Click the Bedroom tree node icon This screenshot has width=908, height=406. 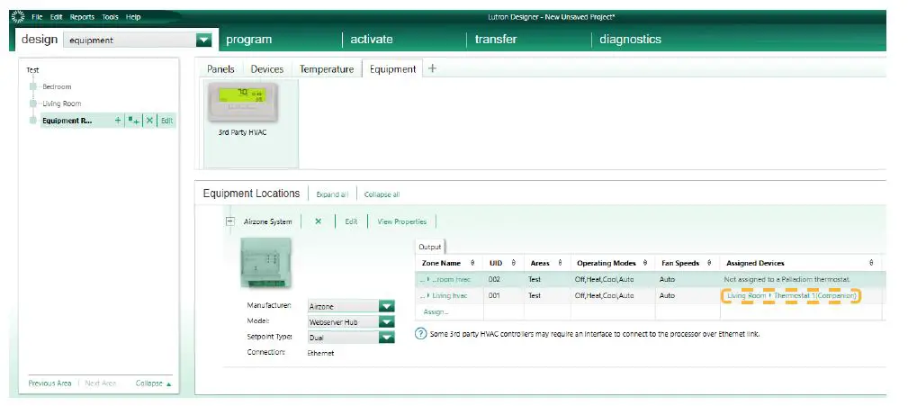click(33, 87)
